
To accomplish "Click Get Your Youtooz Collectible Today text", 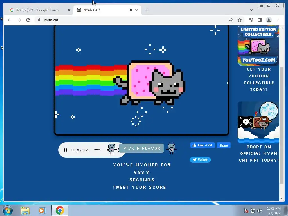I will pos(259,79).
